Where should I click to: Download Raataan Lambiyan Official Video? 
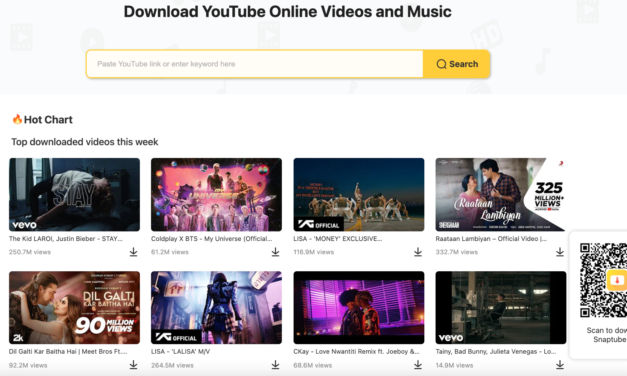coord(560,252)
